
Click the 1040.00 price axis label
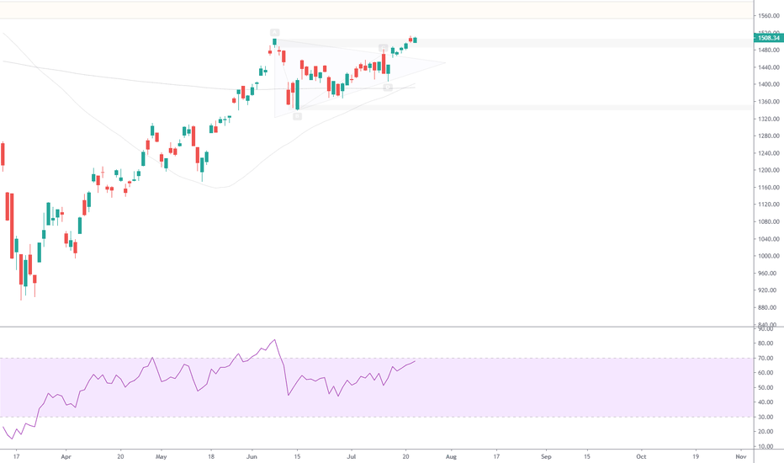pyautogui.click(x=769, y=239)
